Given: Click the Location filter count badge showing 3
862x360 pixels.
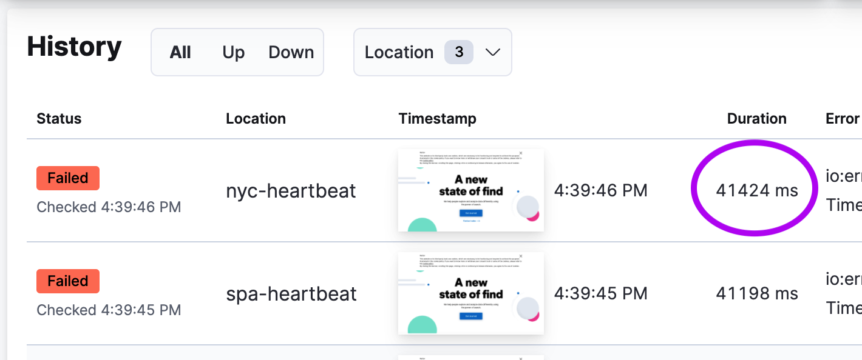Looking at the screenshot, I should (459, 52).
